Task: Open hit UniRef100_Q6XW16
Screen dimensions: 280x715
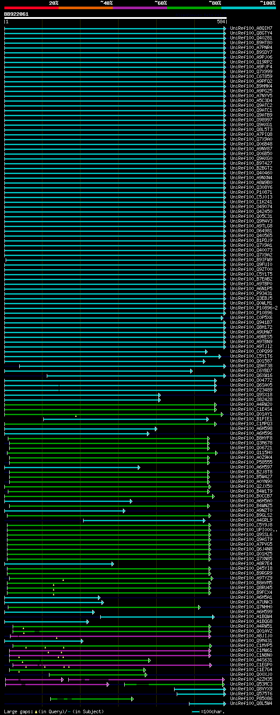Action: [x=251, y=375]
